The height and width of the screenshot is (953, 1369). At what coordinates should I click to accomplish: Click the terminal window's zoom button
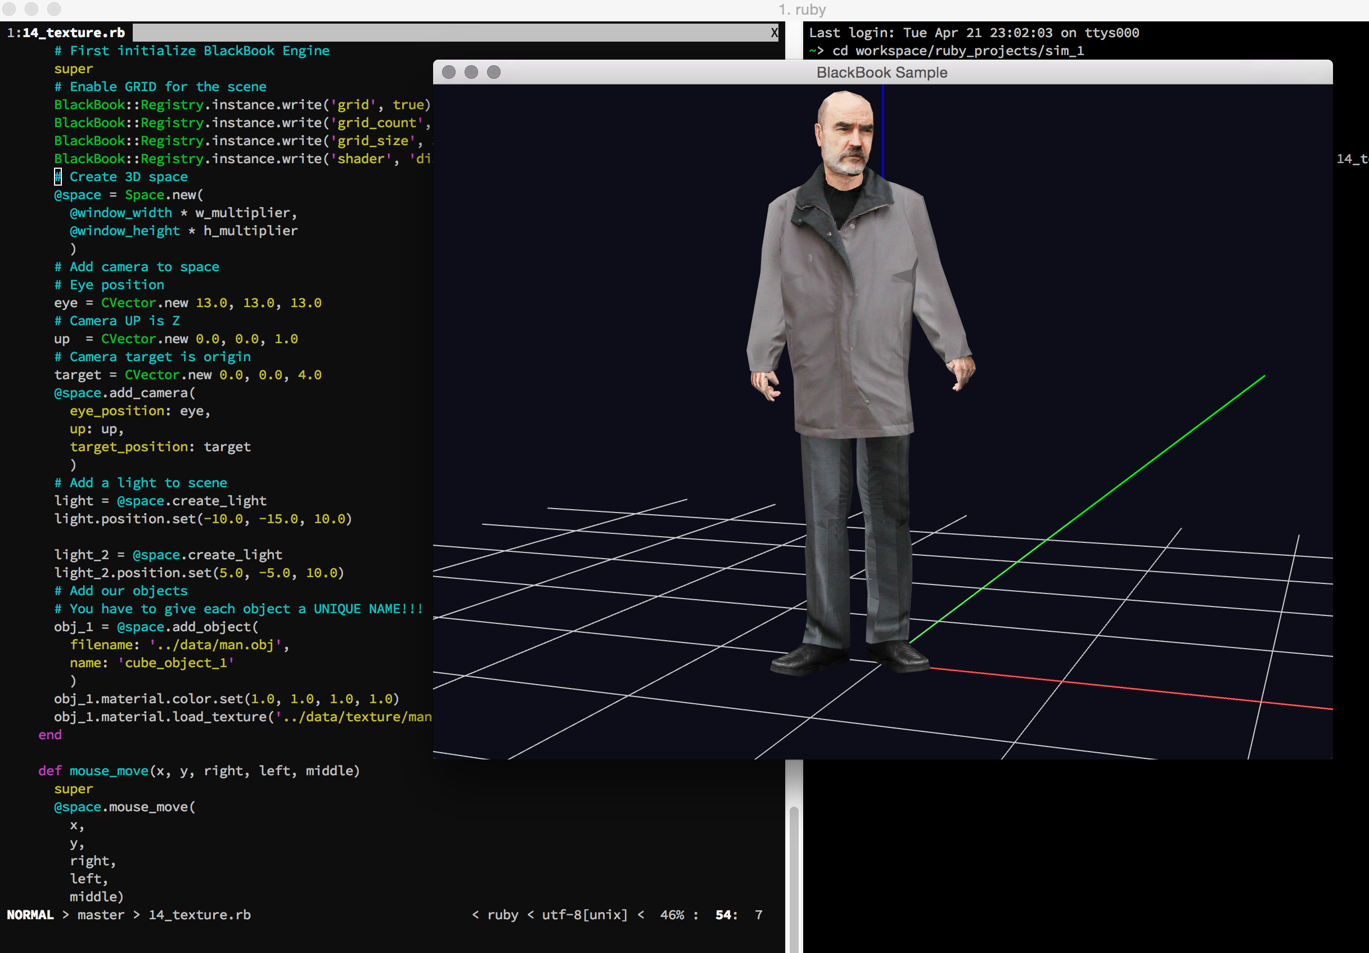coord(54,8)
